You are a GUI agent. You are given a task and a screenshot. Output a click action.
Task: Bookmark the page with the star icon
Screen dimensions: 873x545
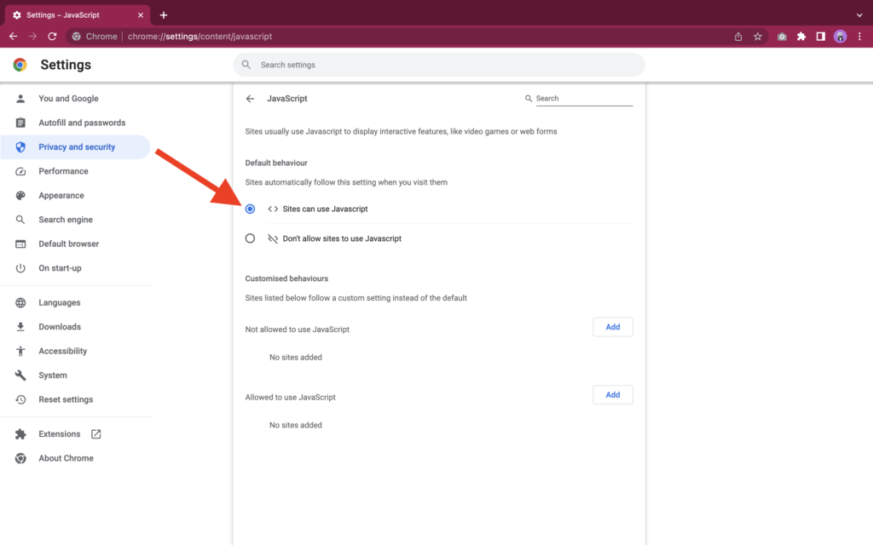[x=758, y=36]
